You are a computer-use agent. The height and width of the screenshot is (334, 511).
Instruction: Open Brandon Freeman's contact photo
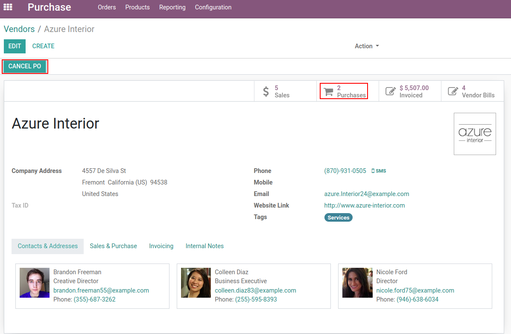point(35,283)
